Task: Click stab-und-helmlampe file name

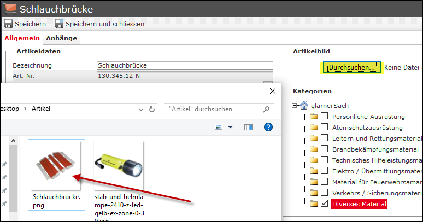Action: (x=119, y=208)
